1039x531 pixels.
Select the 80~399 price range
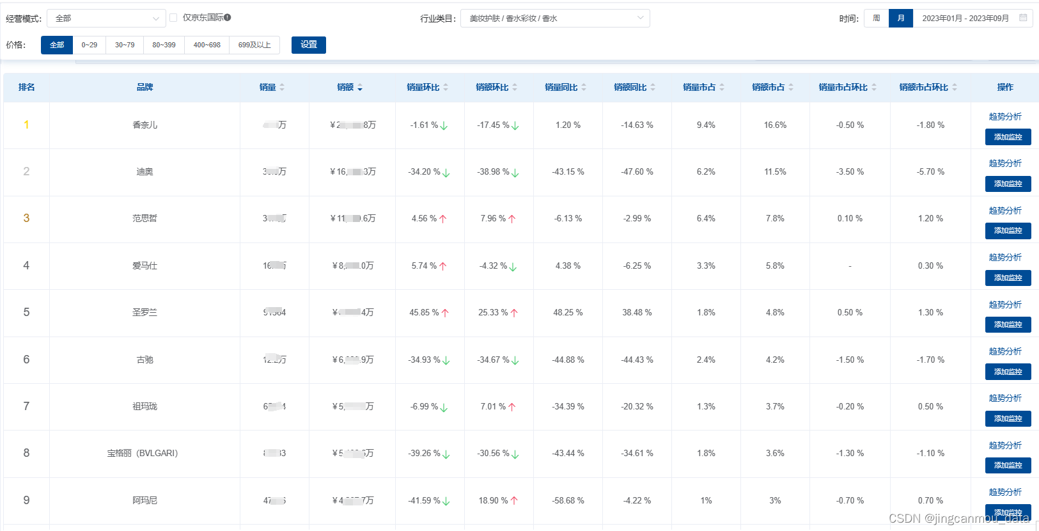[x=164, y=45]
